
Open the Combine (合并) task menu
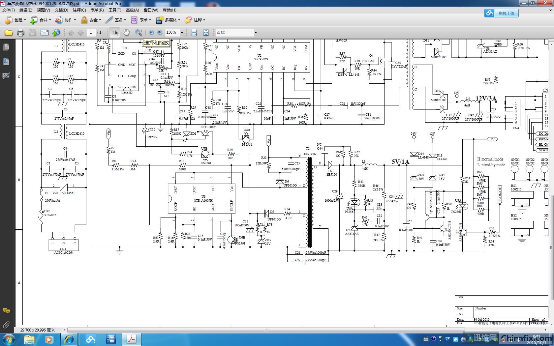click(40, 20)
